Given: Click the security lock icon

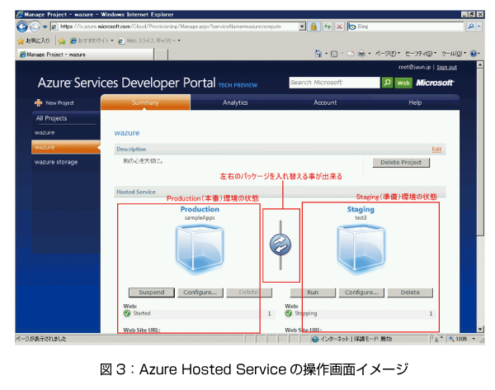Looking at the screenshot, I should pos(313,26).
